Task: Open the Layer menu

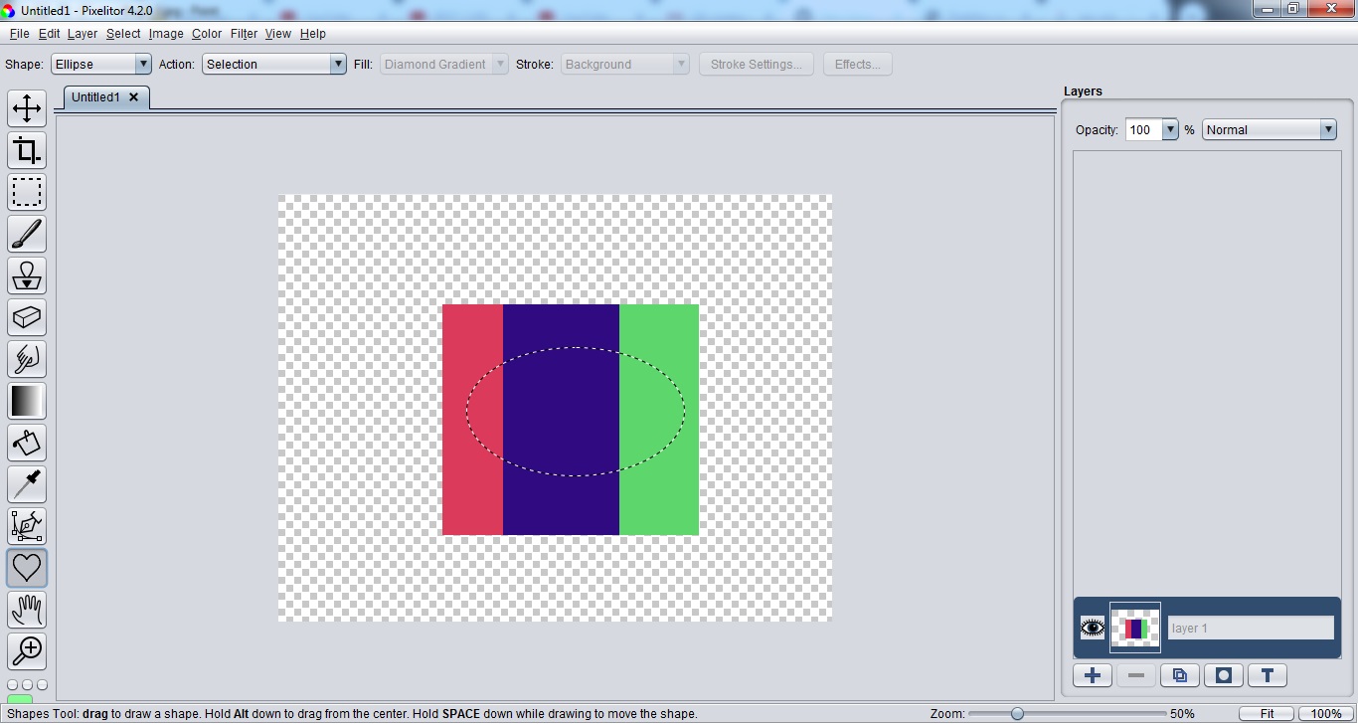Action: click(x=83, y=34)
